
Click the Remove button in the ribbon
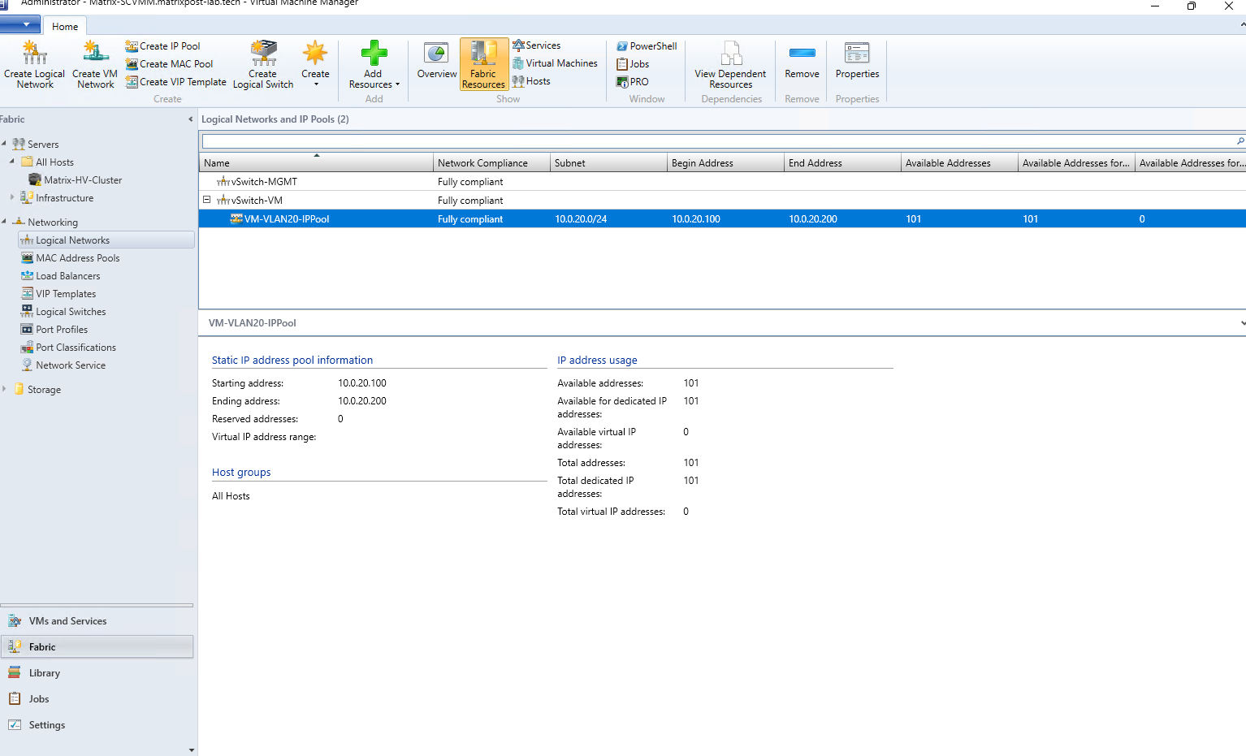pyautogui.click(x=802, y=61)
